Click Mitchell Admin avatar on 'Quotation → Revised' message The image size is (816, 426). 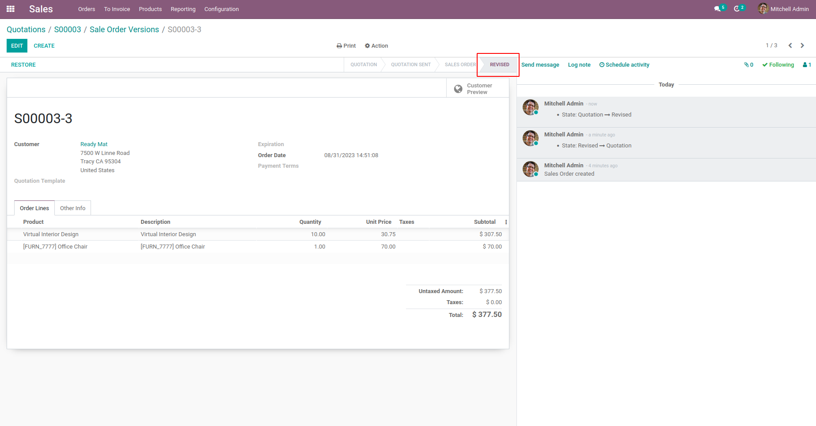[531, 107]
